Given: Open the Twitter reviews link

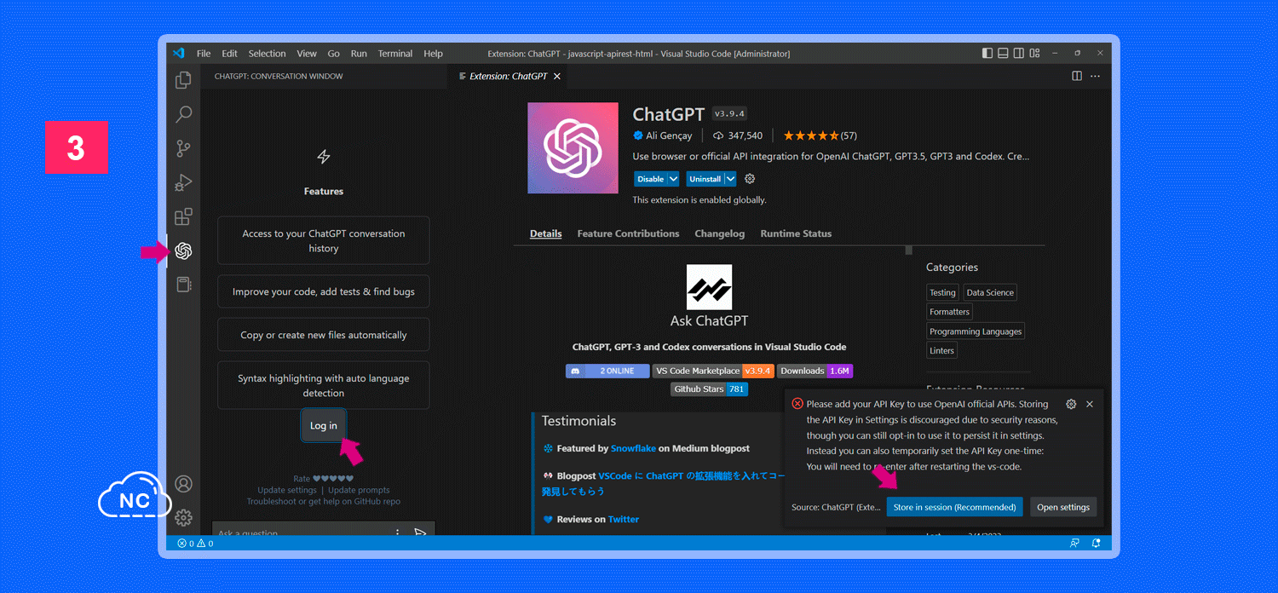Looking at the screenshot, I should pyautogui.click(x=624, y=519).
